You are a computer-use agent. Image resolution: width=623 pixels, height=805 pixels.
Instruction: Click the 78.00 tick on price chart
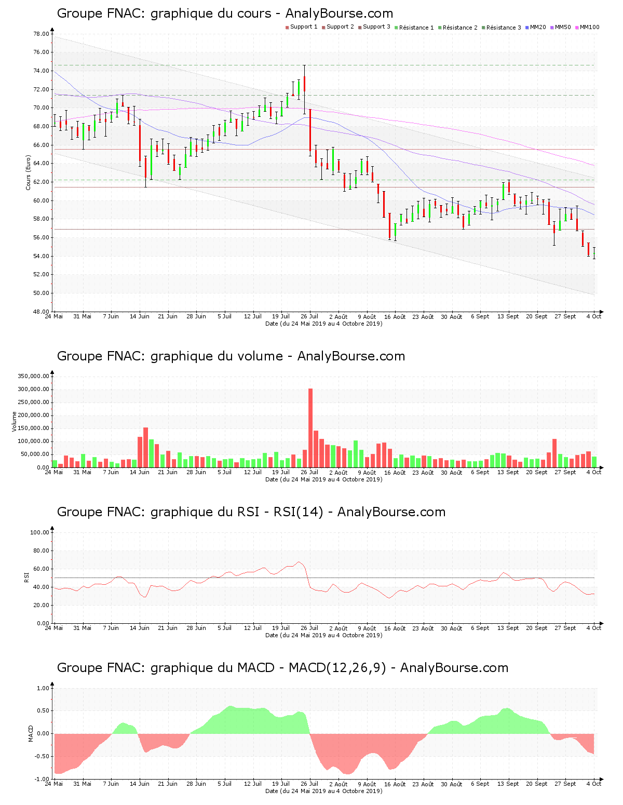pyautogui.click(x=41, y=34)
